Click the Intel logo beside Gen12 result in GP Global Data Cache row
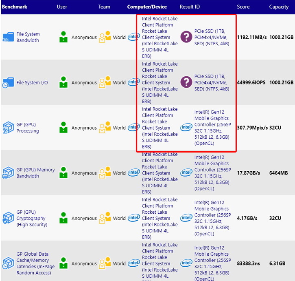 click(186, 263)
